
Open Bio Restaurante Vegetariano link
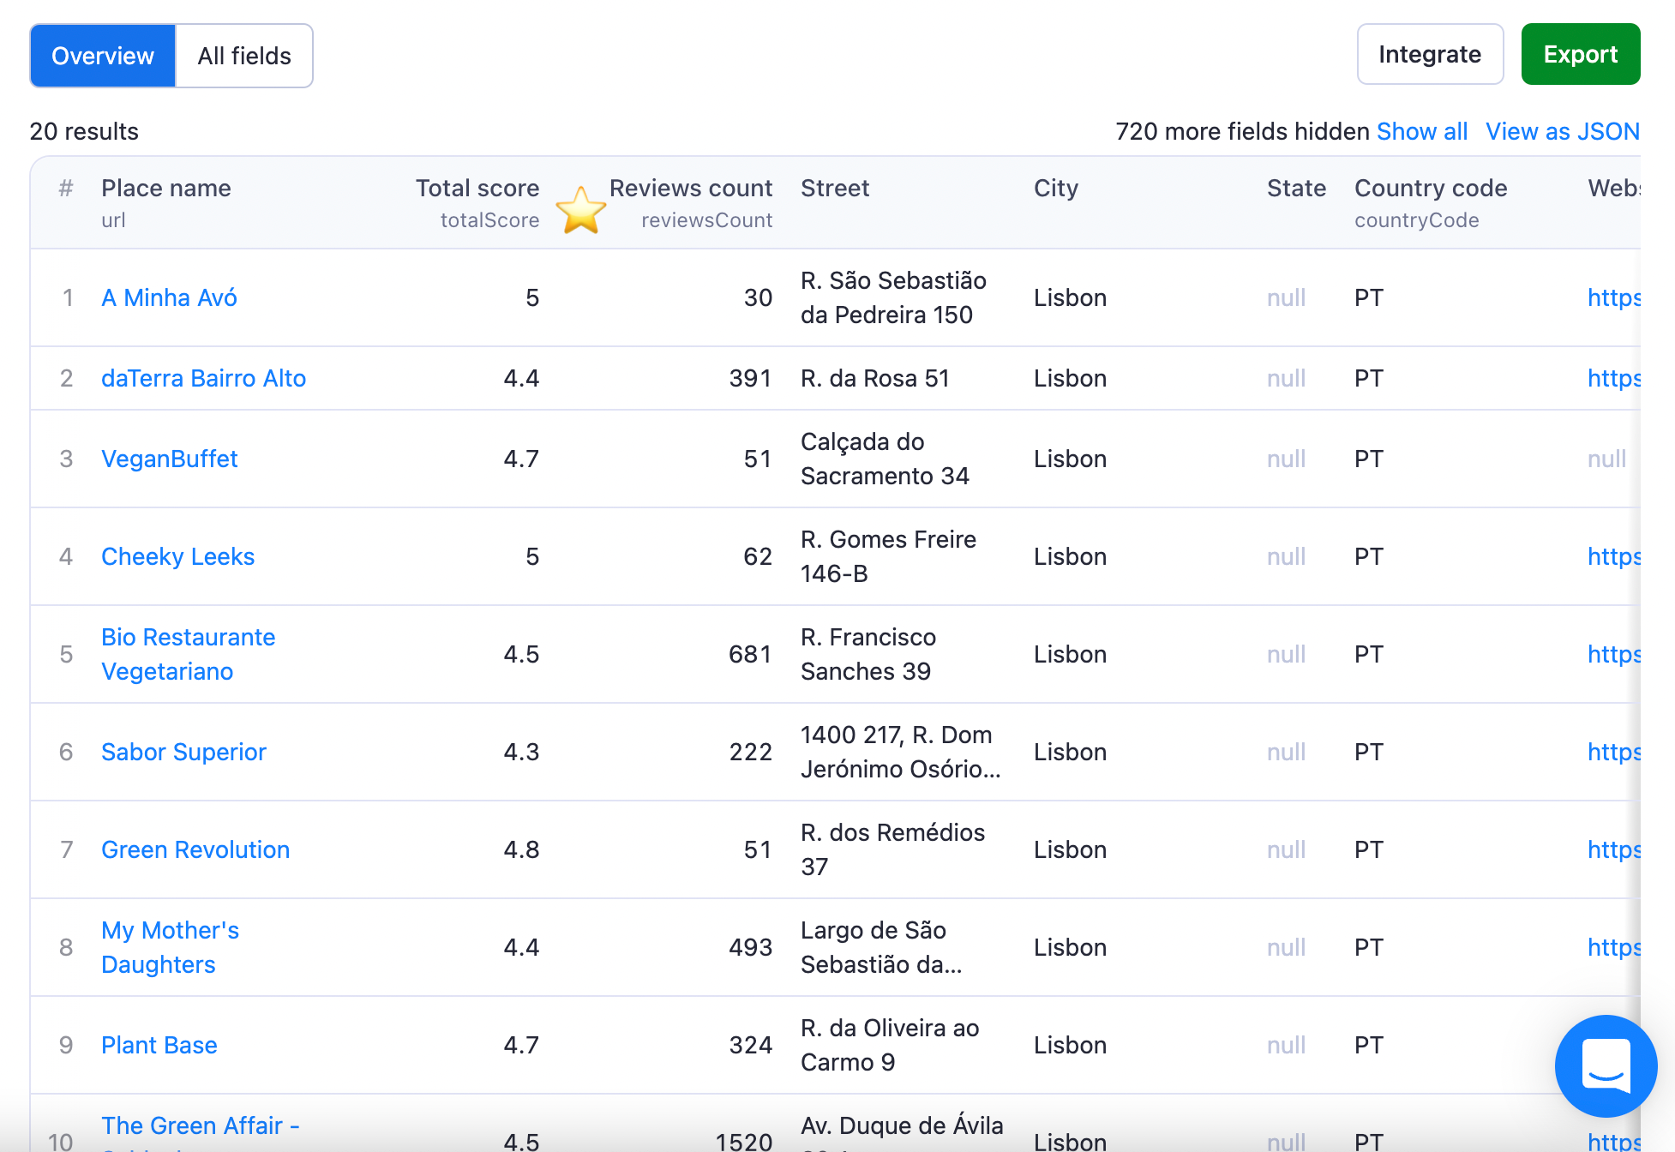coord(188,654)
